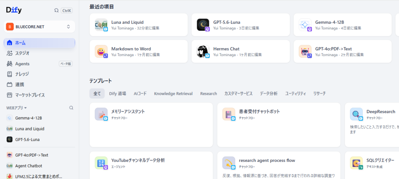Image resolution: width=399 pixels, height=179 pixels.
Task: Open Agents in the sidebar
Action: pos(39,64)
